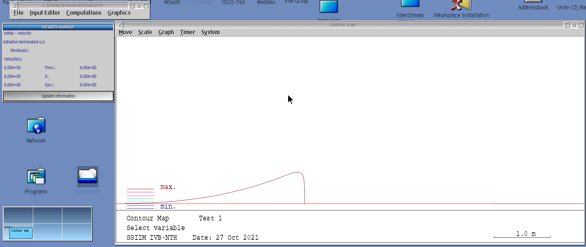Image resolution: width=586 pixels, height=247 pixels.
Task: Click SSIIM window hide button
Action: [132, 6]
